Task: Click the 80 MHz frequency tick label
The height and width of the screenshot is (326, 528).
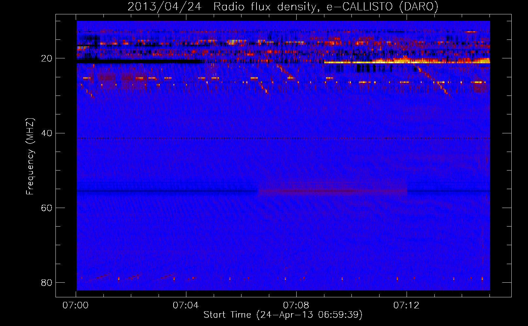Action: [47, 283]
